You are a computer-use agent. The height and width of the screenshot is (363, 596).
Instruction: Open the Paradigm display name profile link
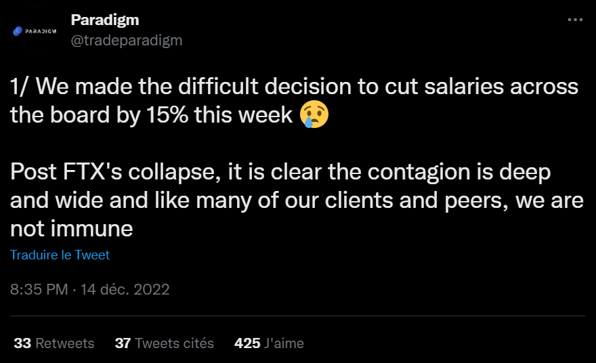tap(104, 20)
